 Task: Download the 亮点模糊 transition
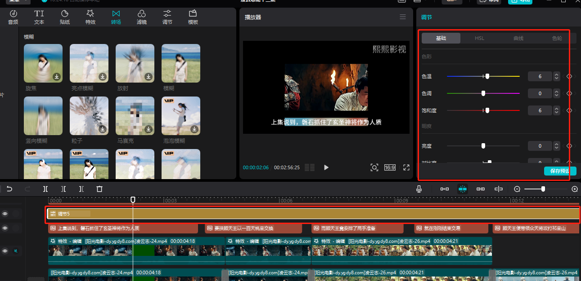(103, 77)
